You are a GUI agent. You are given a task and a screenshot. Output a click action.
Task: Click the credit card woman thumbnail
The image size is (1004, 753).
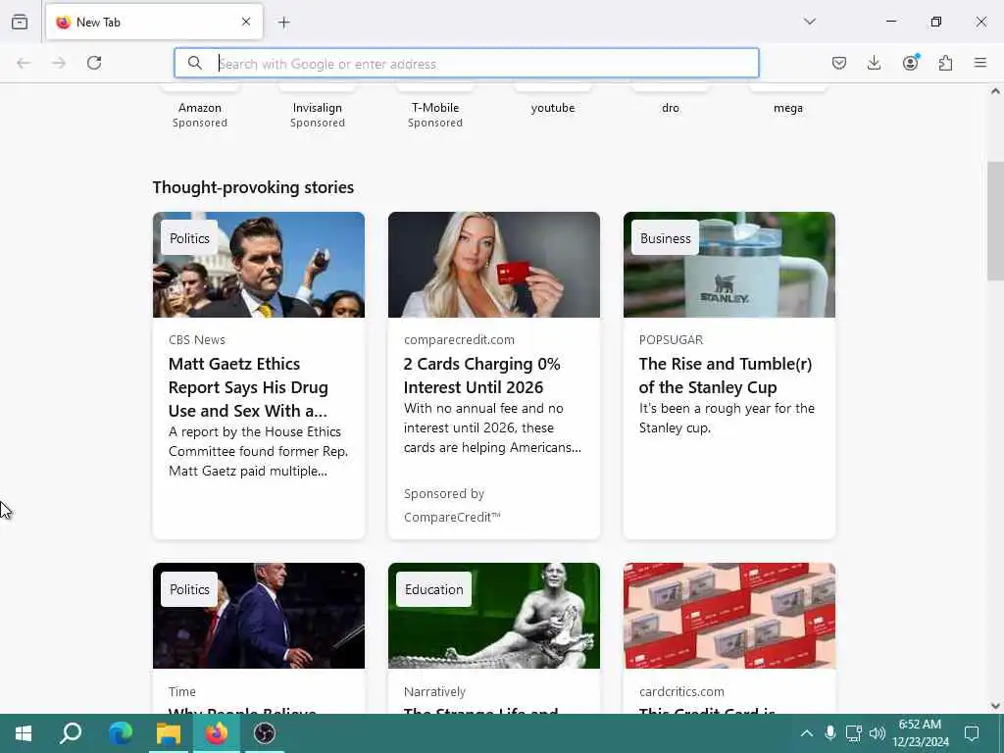[x=494, y=265]
